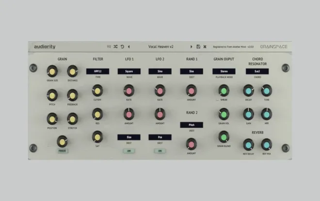Click the LFO 2 RATE knob
Screen dimensions: 320x201
(x=160, y=91)
